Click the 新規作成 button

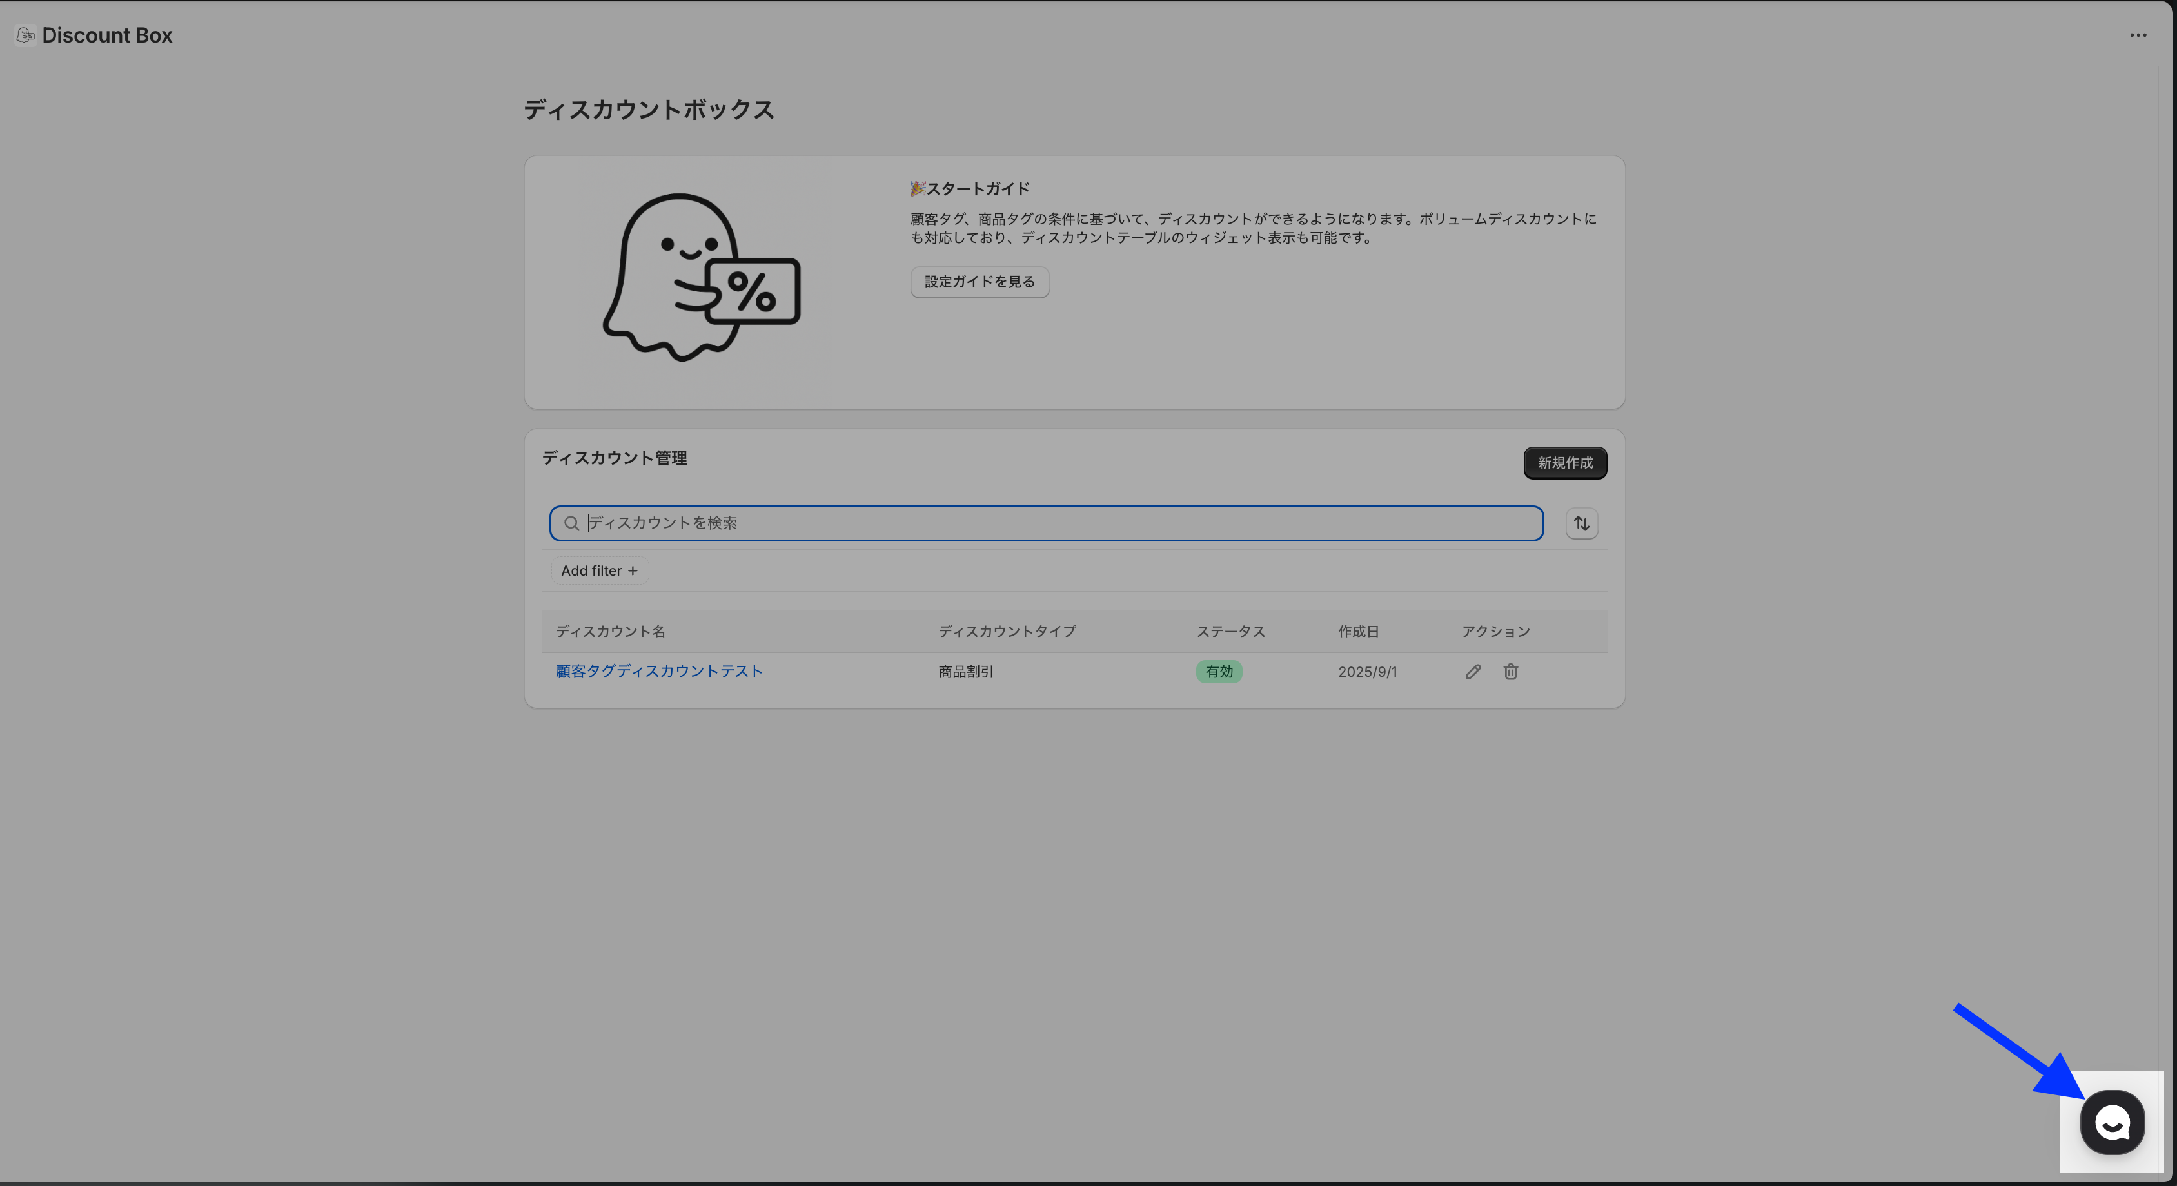click(x=1564, y=463)
